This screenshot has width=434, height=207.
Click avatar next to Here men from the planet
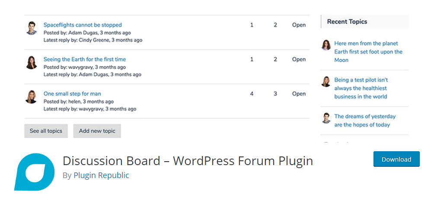[326, 45]
